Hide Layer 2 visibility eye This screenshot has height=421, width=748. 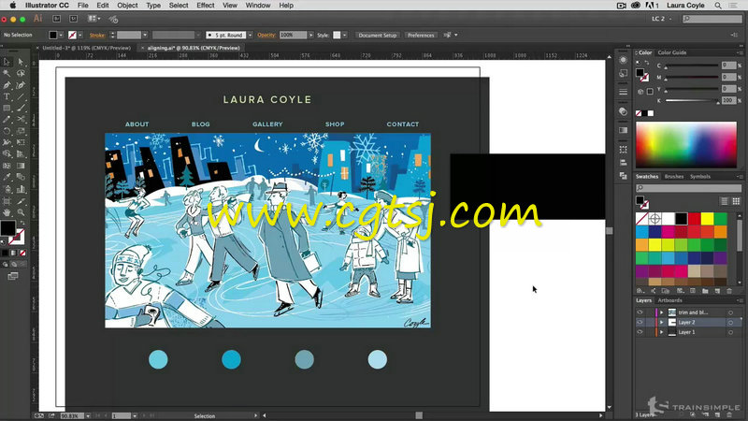tap(640, 322)
